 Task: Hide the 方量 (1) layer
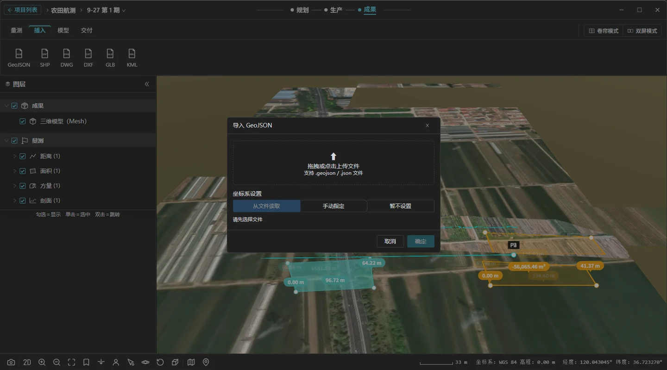click(23, 186)
